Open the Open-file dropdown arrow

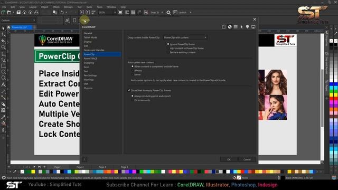pyautogui.click(x=13, y=13)
